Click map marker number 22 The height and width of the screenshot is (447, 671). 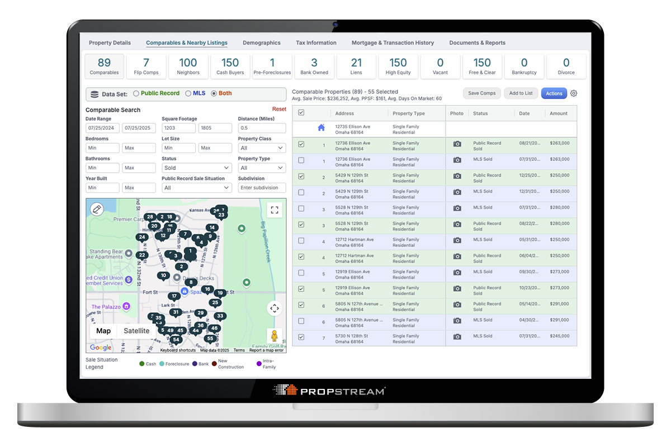click(141, 255)
